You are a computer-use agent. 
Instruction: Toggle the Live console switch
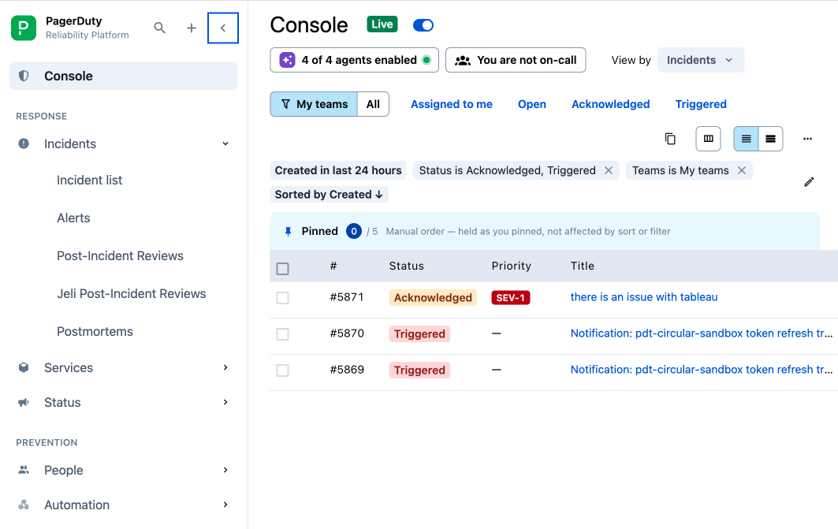click(423, 25)
